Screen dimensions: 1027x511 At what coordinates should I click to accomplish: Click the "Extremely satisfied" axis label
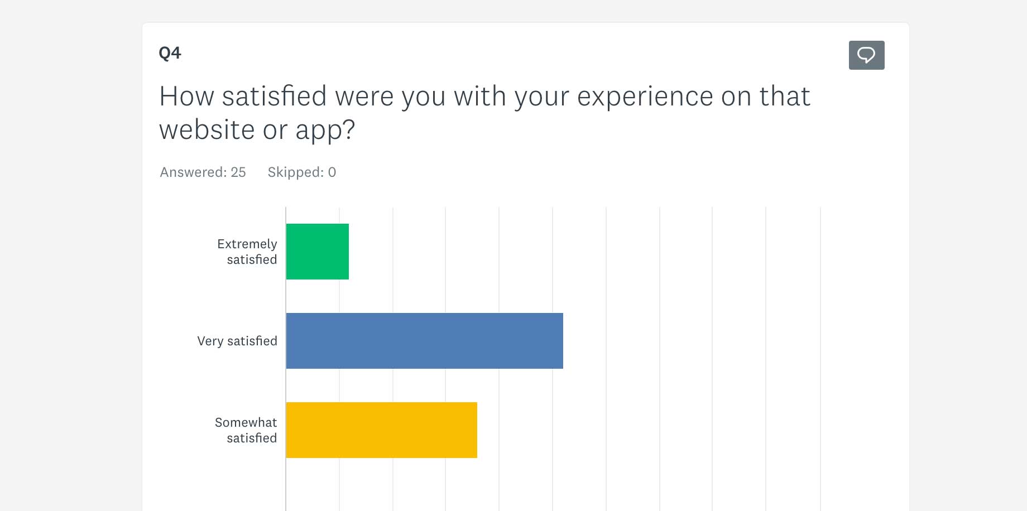(x=247, y=252)
